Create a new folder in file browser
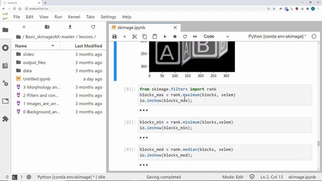The image size is (322, 181). tap(47, 27)
